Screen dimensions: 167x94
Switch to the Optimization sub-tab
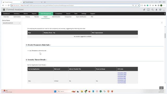[17, 17]
